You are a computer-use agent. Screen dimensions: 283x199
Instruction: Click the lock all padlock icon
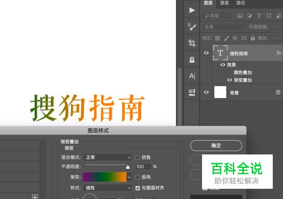tap(253, 38)
